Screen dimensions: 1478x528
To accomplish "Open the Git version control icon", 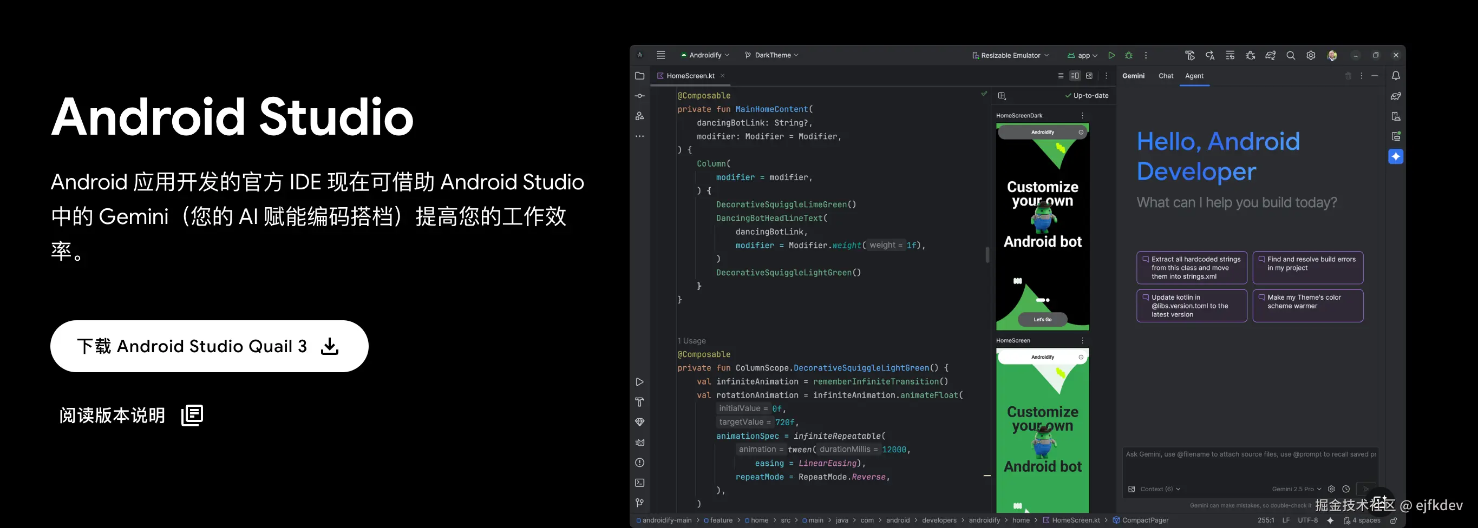I will 640,503.
